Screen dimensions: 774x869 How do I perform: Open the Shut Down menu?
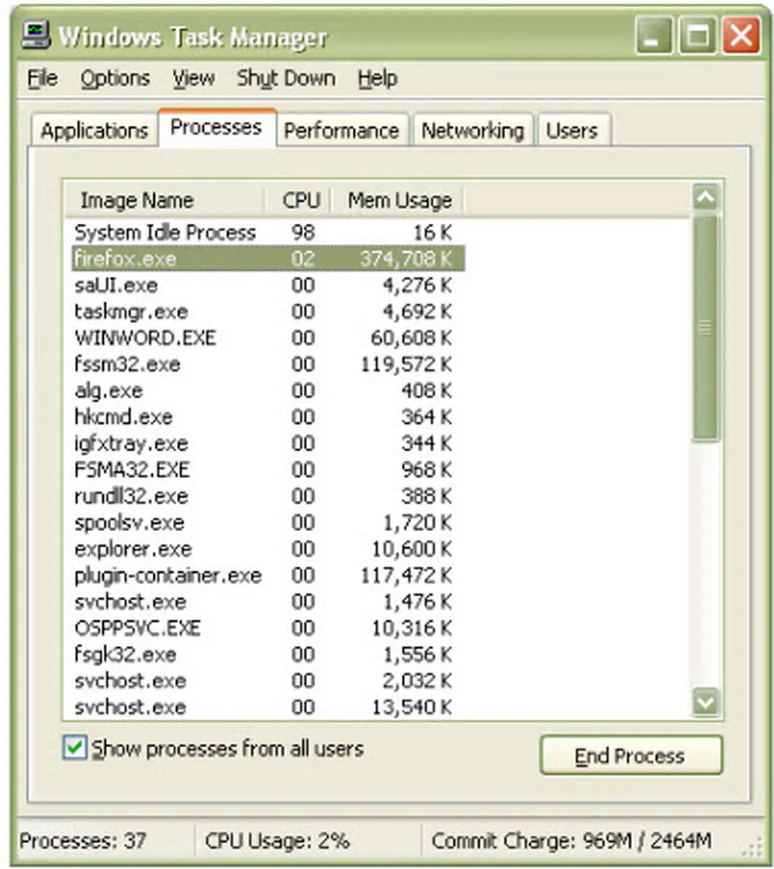pos(286,79)
